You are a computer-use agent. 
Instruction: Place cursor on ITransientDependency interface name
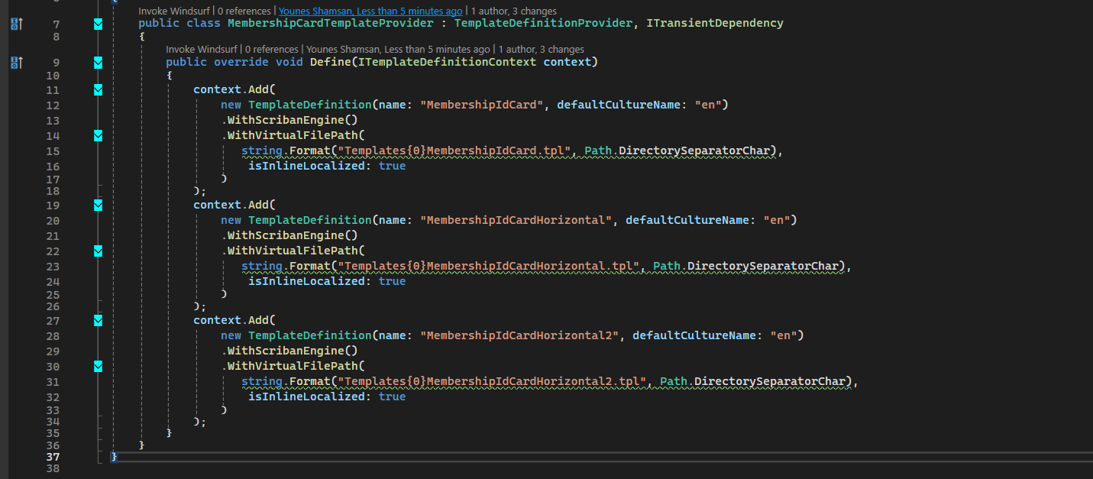coord(714,24)
